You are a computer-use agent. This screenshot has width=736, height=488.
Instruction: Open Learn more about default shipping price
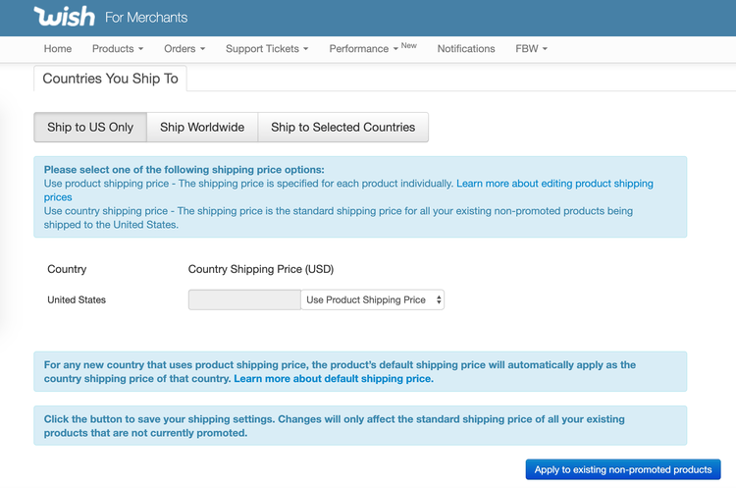pyautogui.click(x=334, y=378)
